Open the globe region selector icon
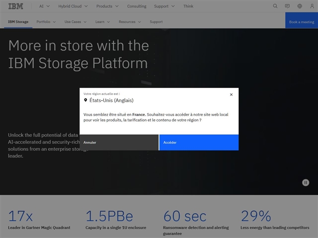 click(300, 6)
